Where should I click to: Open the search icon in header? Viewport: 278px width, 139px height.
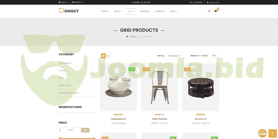tap(209, 11)
